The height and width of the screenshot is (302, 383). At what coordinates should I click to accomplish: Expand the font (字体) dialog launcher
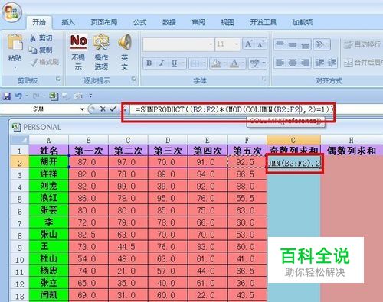pyautogui.click(x=264, y=80)
